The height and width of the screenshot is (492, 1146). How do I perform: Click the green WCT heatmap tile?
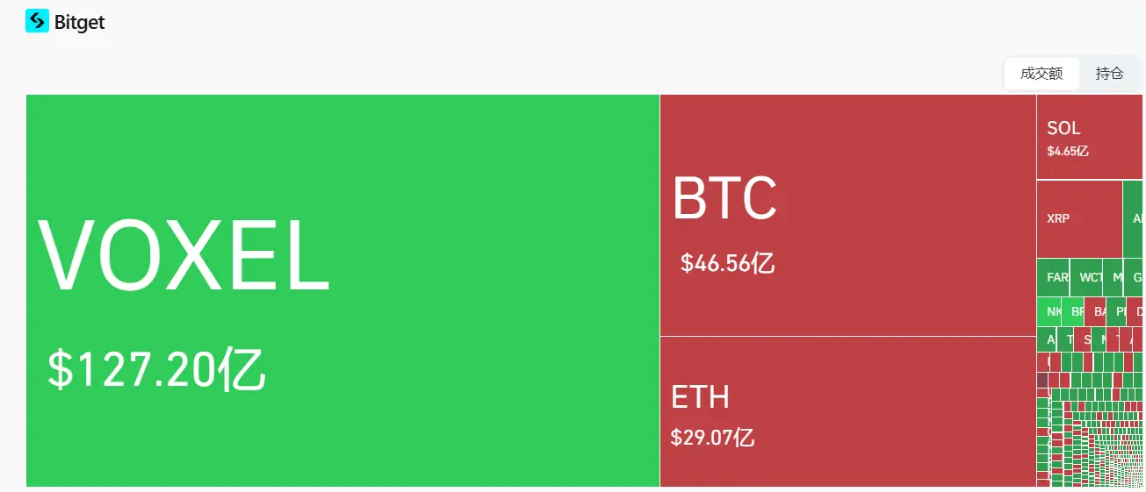pos(1086,277)
